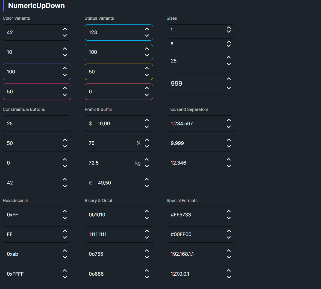The height and width of the screenshot is (289, 321).
Task: Increase the 75 percent value
Action: [x=147, y=140]
